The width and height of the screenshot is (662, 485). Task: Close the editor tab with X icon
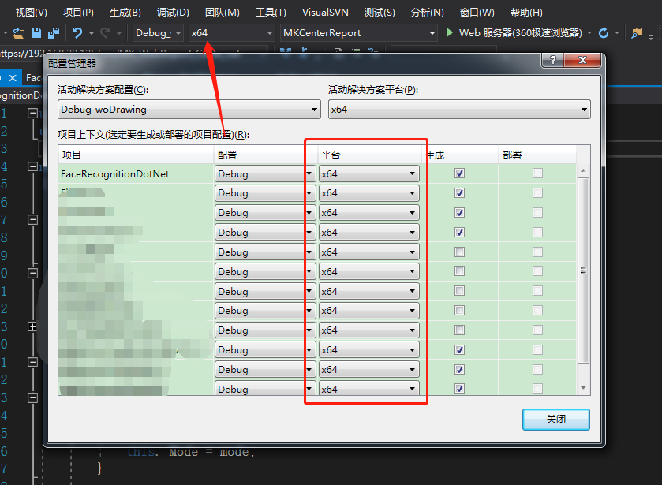[x=13, y=77]
